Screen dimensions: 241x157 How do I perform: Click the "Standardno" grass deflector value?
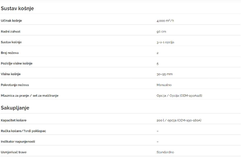pyautogui.click(x=165, y=152)
